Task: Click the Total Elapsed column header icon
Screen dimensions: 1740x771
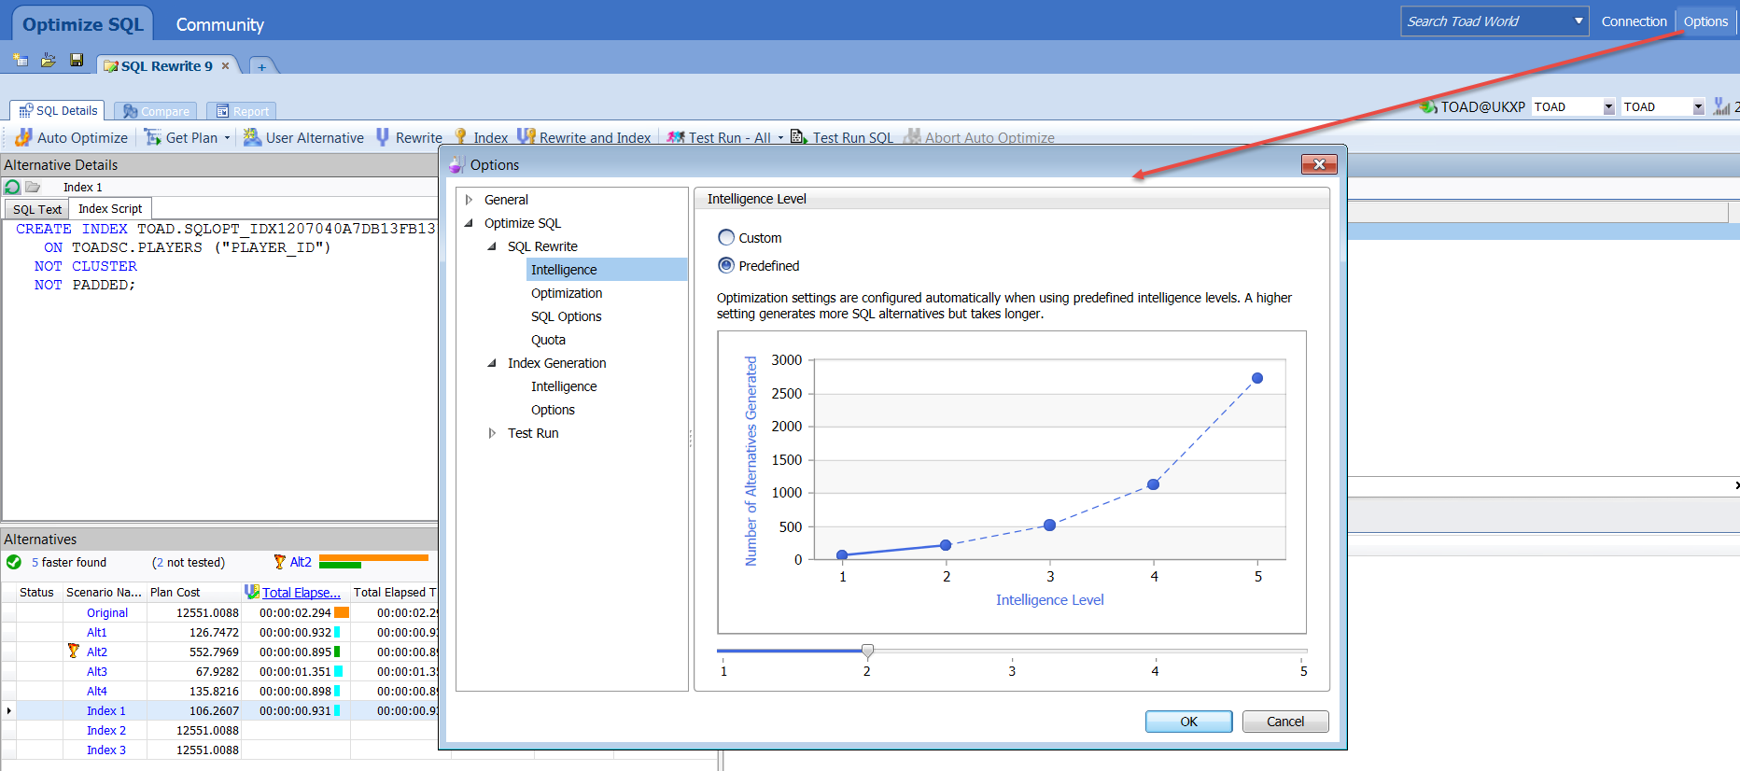Action: pos(252,592)
